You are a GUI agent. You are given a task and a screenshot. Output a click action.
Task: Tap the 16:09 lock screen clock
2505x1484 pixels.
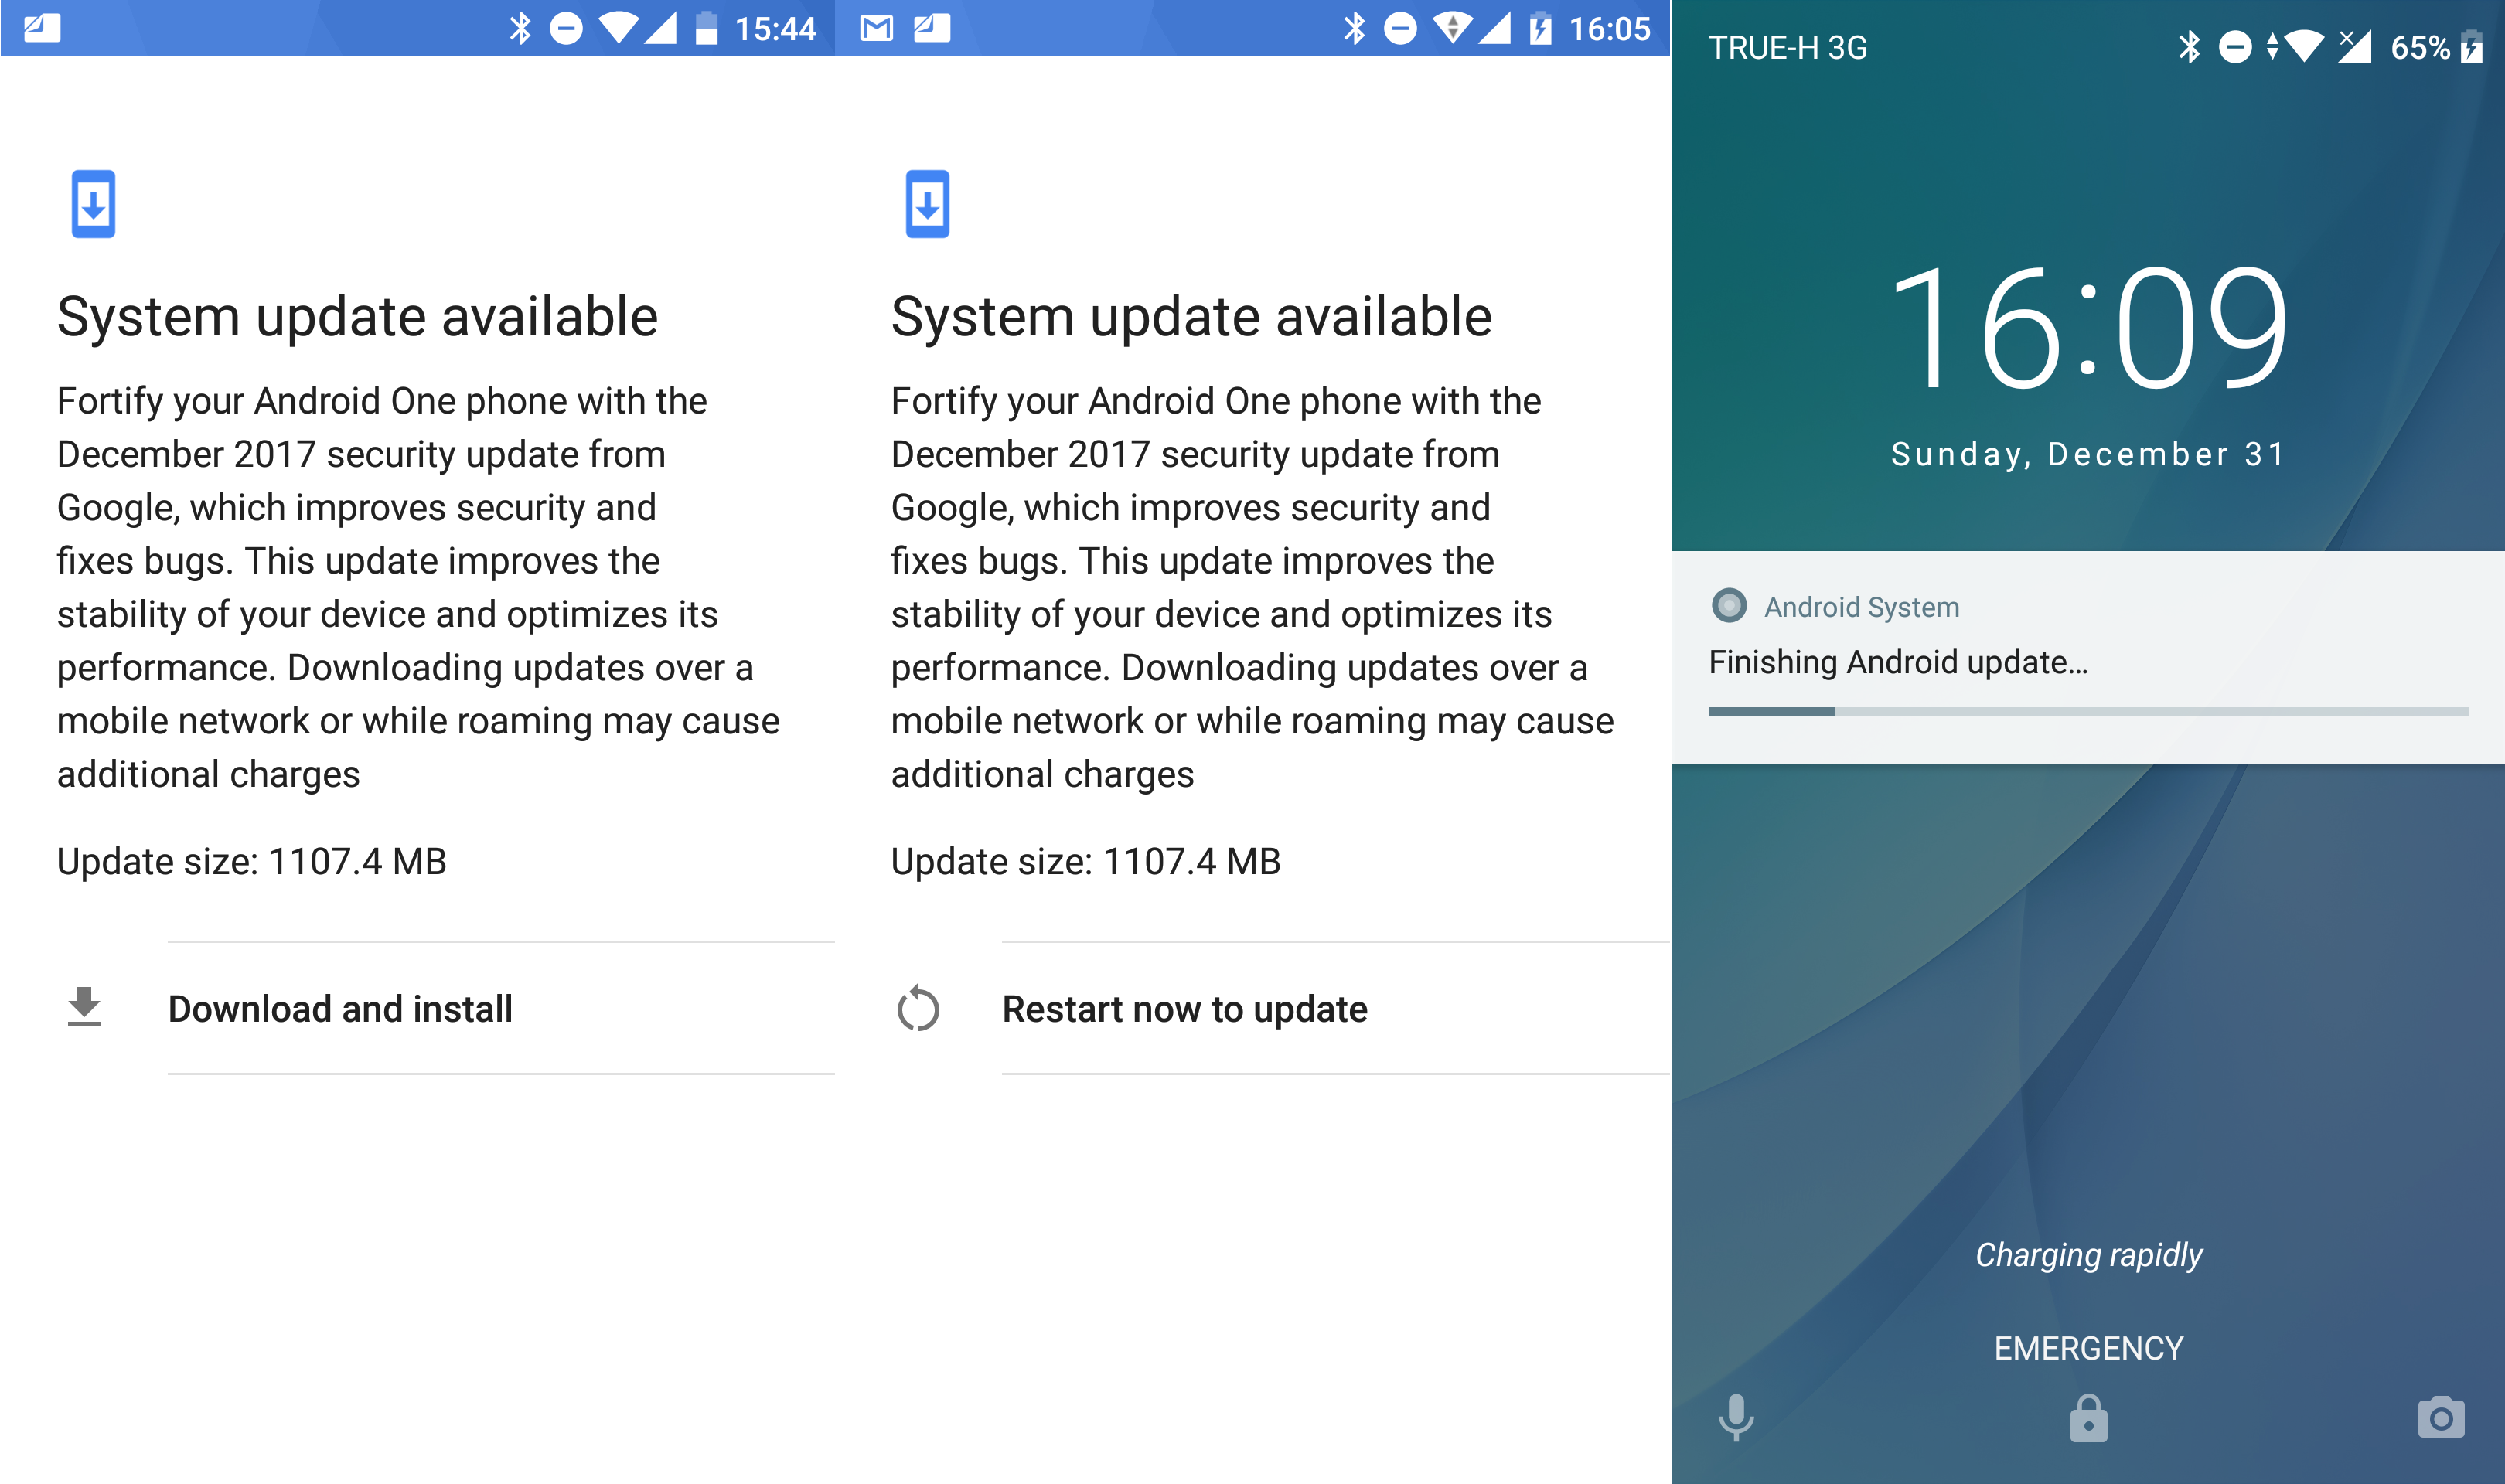[2088, 327]
